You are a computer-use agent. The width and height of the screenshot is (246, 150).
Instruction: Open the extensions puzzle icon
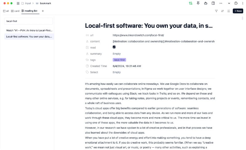tap(236, 3)
